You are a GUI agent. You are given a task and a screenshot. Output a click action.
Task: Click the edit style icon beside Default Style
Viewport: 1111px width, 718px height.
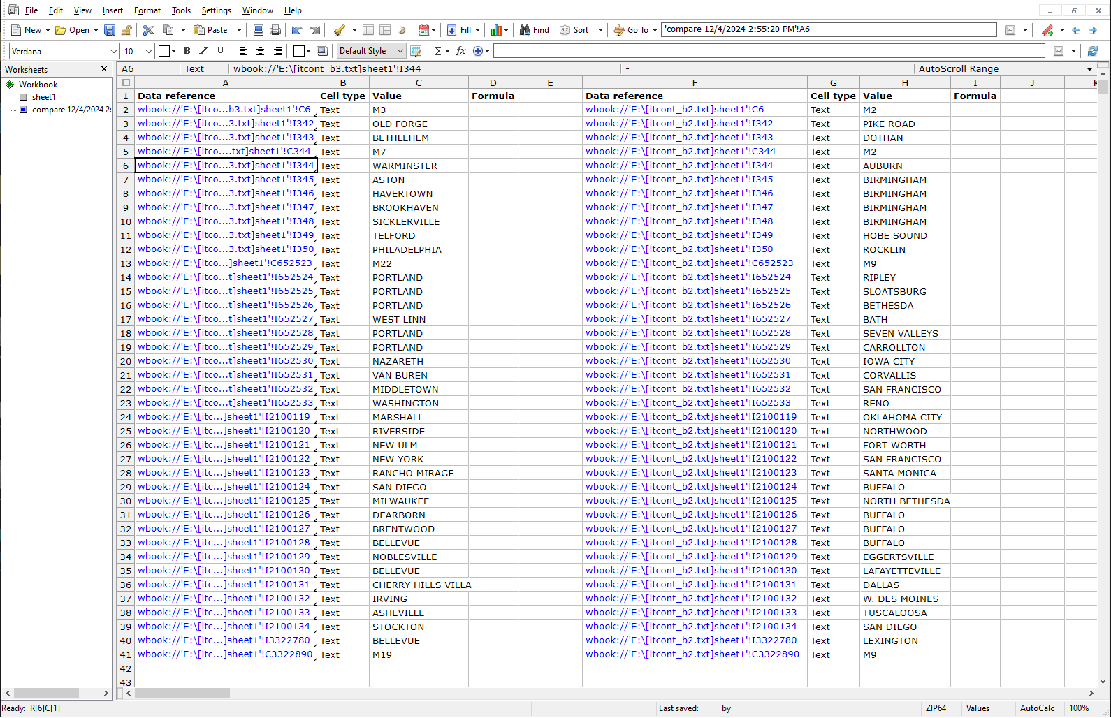click(x=416, y=51)
